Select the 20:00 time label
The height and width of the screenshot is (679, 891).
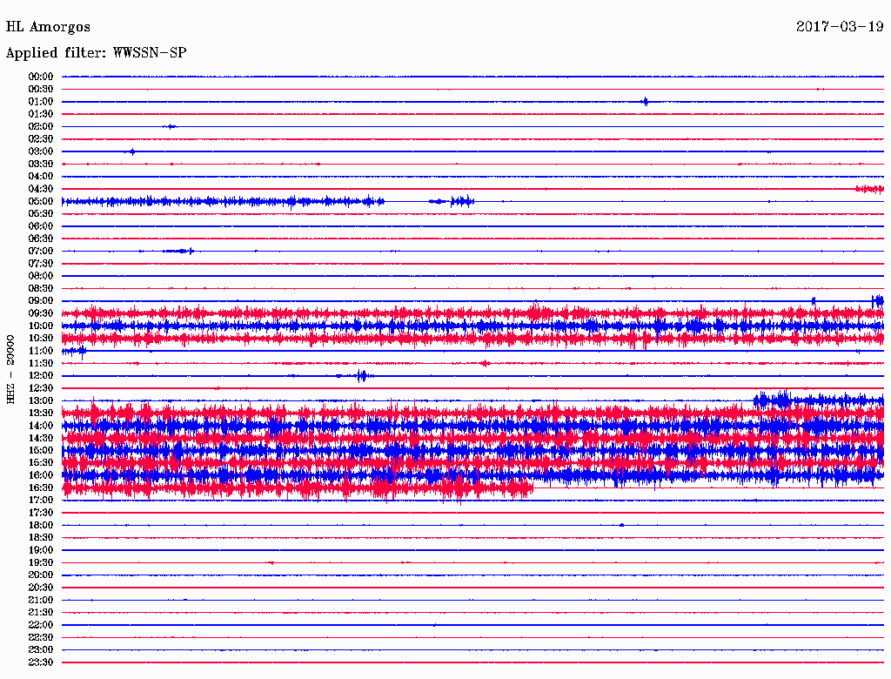[x=41, y=575]
